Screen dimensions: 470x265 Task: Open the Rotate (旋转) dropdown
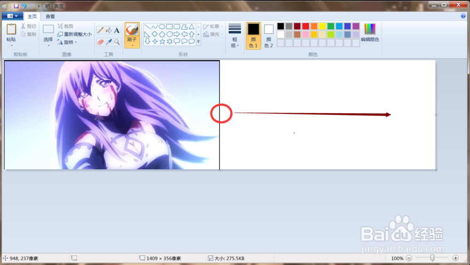point(67,42)
